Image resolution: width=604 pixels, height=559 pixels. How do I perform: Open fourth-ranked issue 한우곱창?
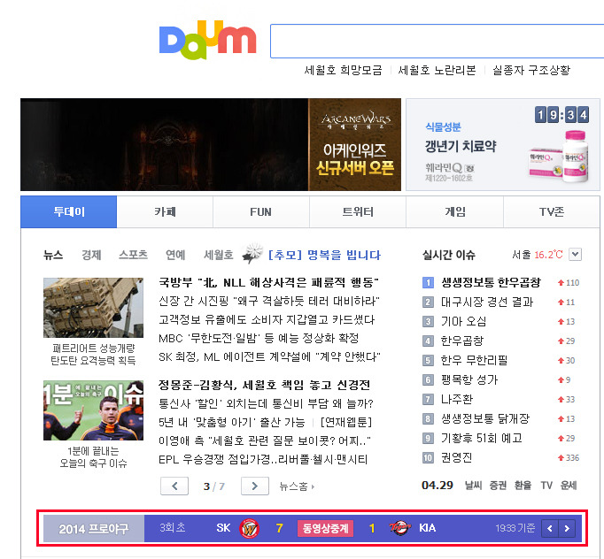462,341
